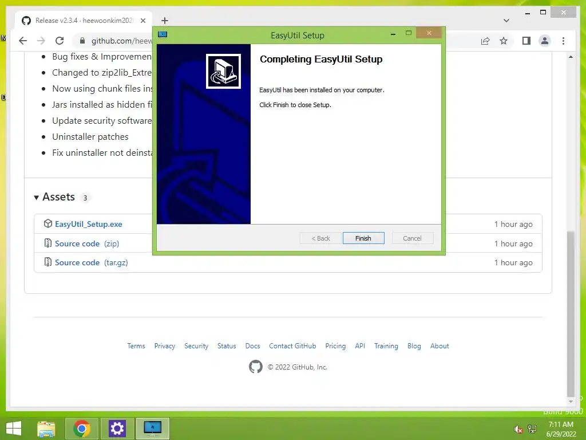Click the GitHub favicon on tab
The image size is (586, 440).
tap(26, 21)
